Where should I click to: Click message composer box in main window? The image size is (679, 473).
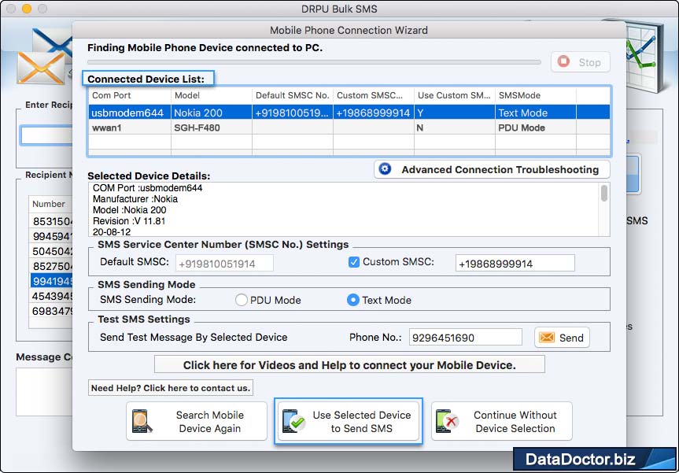point(44,392)
